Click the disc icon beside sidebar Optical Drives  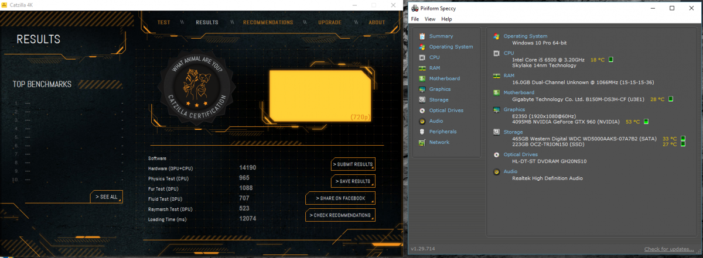(x=422, y=110)
